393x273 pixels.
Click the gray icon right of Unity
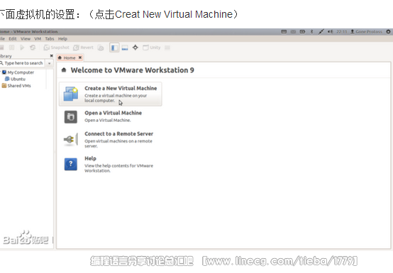[x=167, y=48]
